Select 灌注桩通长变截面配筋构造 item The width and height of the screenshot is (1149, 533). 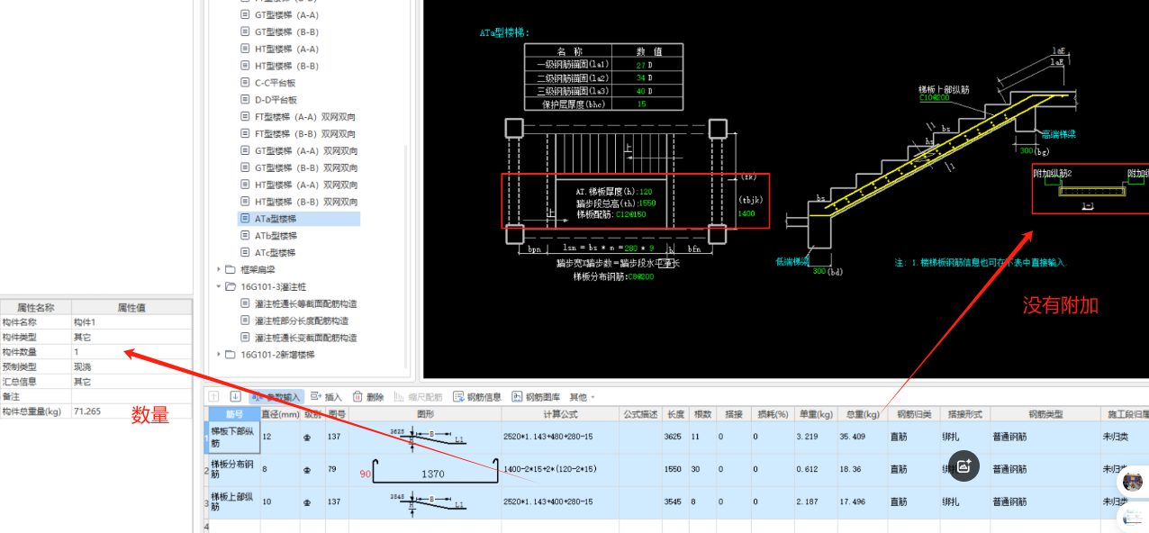click(306, 338)
